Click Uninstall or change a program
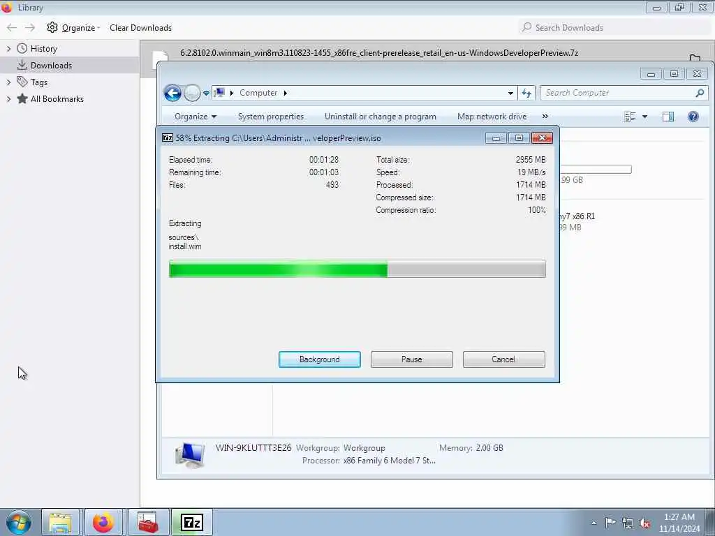The width and height of the screenshot is (715, 536). [x=381, y=117]
